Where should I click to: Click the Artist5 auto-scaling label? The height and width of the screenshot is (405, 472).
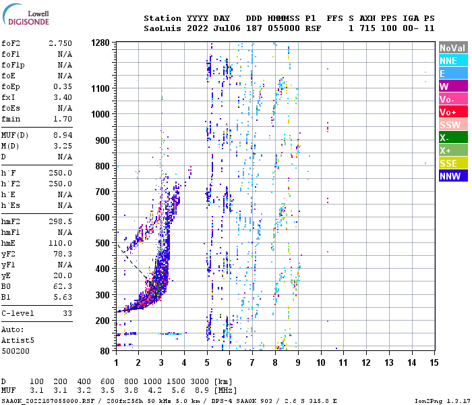18,340
